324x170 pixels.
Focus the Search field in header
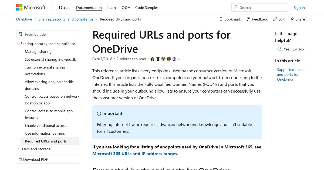coord(260,8)
